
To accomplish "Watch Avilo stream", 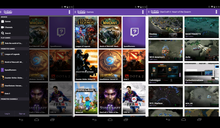I will tap(202, 50).
